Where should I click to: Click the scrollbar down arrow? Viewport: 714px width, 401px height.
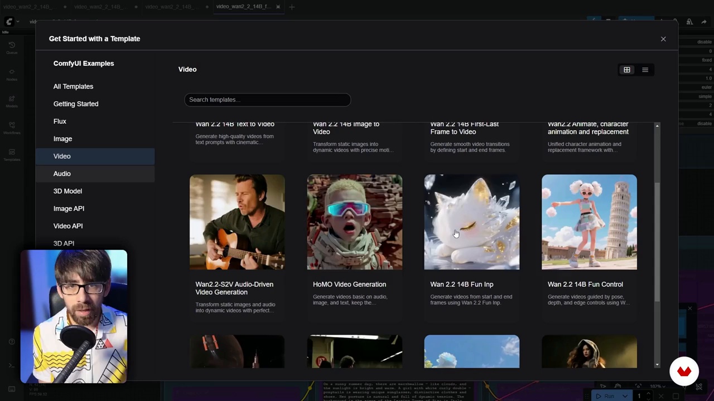[x=657, y=364]
